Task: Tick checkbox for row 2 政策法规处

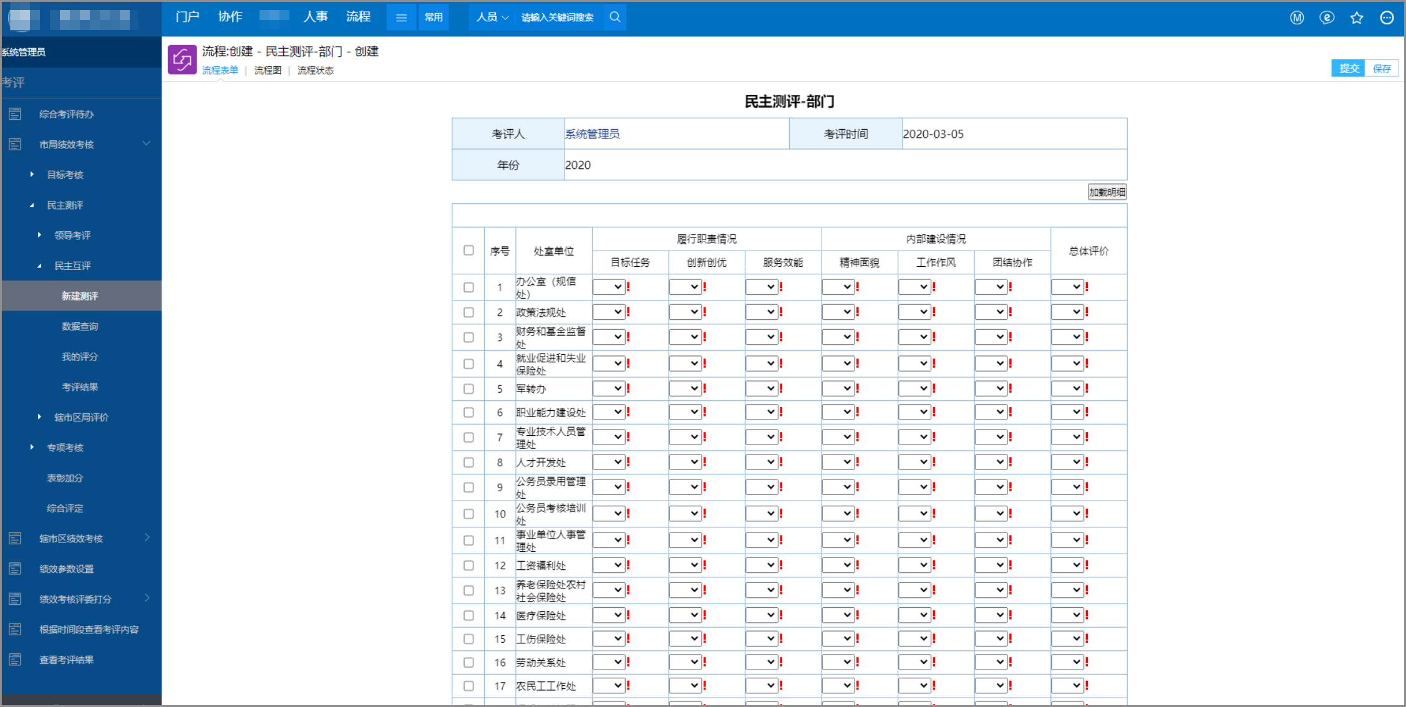Action: (468, 312)
